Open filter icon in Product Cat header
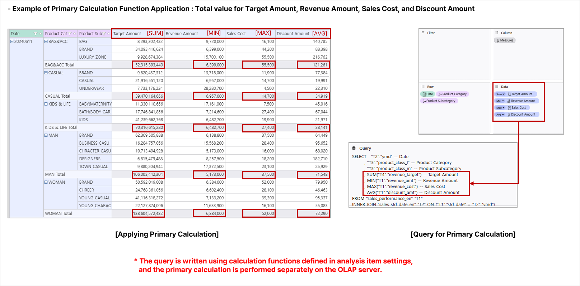 (x=70, y=34)
